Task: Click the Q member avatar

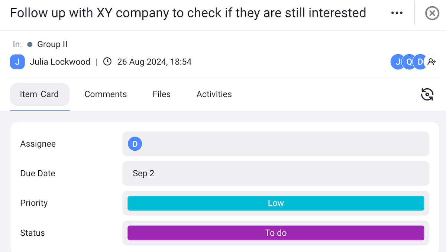Action: coord(408,62)
